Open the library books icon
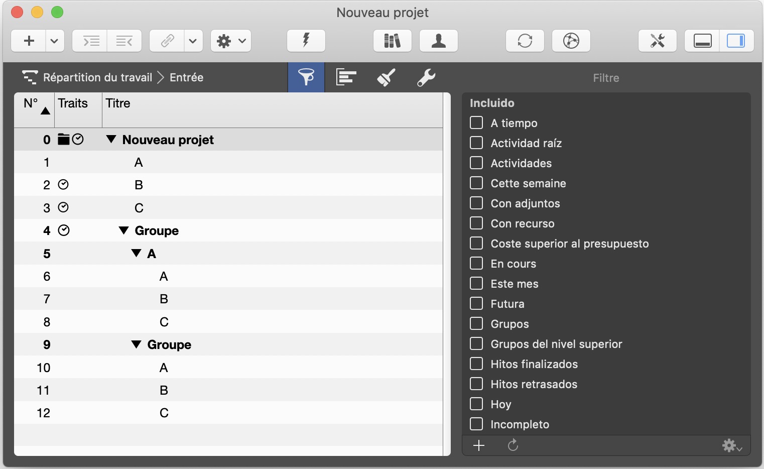The height and width of the screenshot is (469, 764). [x=392, y=41]
